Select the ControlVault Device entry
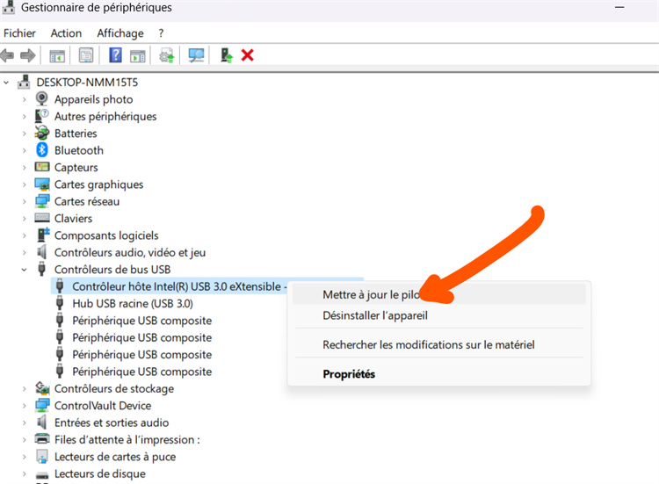 point(103,406)
